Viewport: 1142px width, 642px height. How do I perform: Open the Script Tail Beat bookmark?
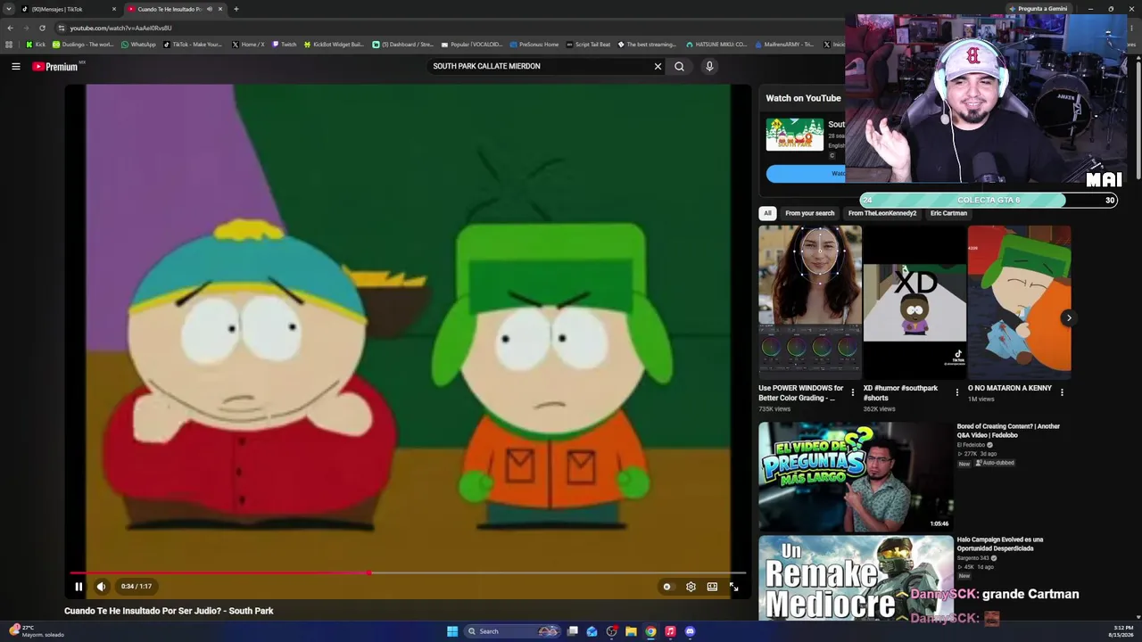589,45
